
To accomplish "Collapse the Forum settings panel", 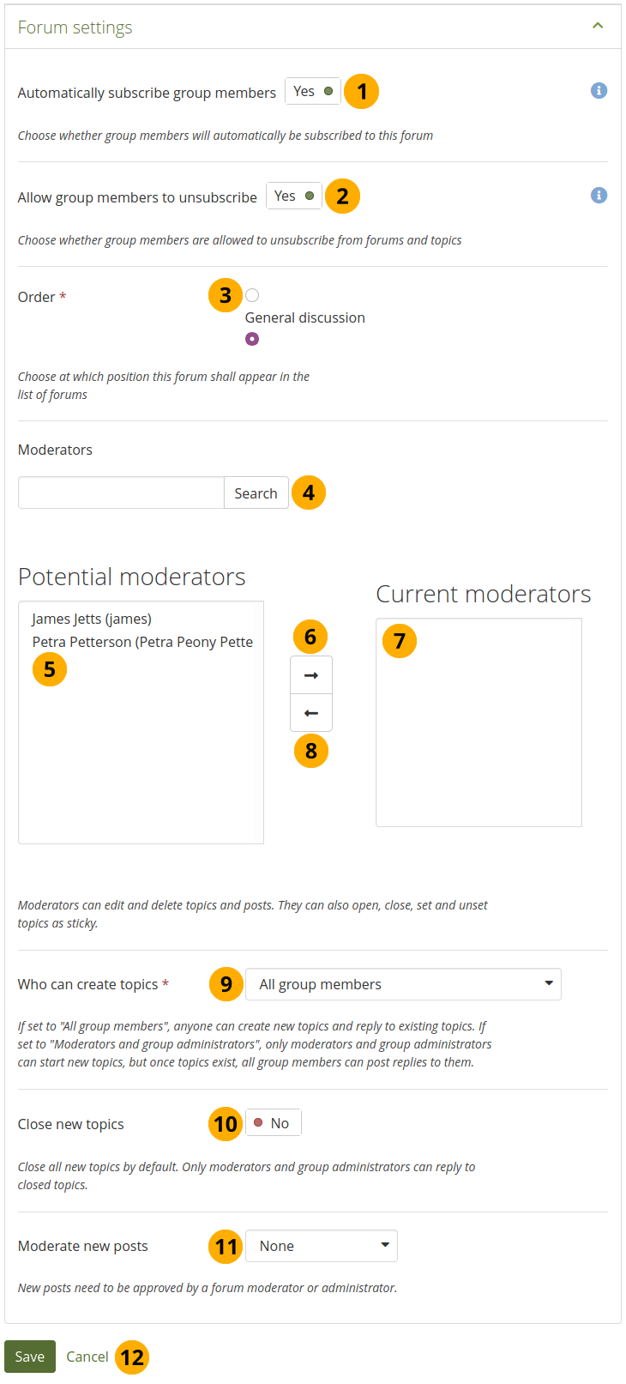I will [x=598, y=26].
